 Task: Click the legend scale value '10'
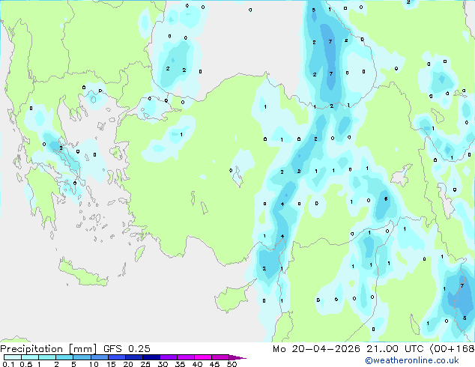tap(94, 364)
